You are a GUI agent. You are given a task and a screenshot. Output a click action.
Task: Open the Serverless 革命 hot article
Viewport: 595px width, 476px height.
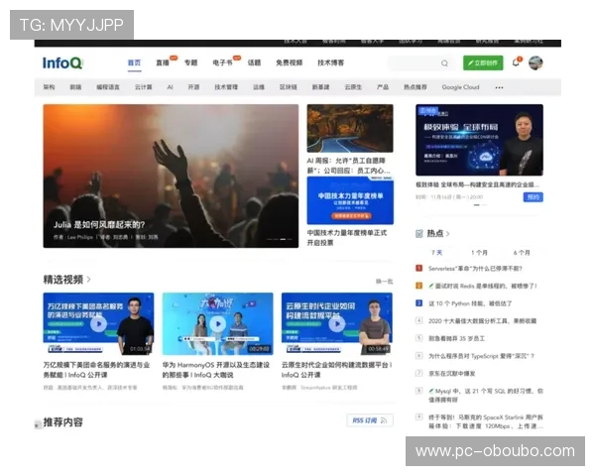coord(475,269)
